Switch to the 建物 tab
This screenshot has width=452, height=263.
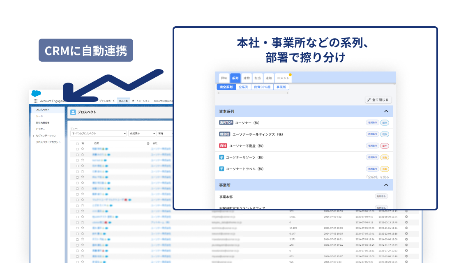[x=247, y=78]
